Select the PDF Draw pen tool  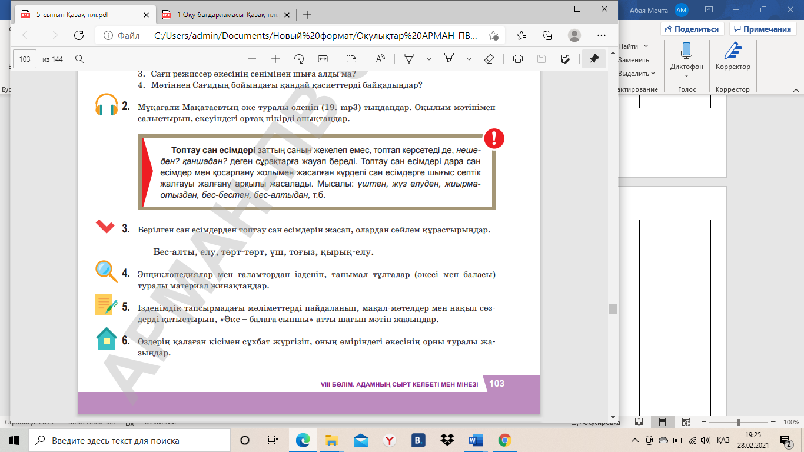coord(408,59)
